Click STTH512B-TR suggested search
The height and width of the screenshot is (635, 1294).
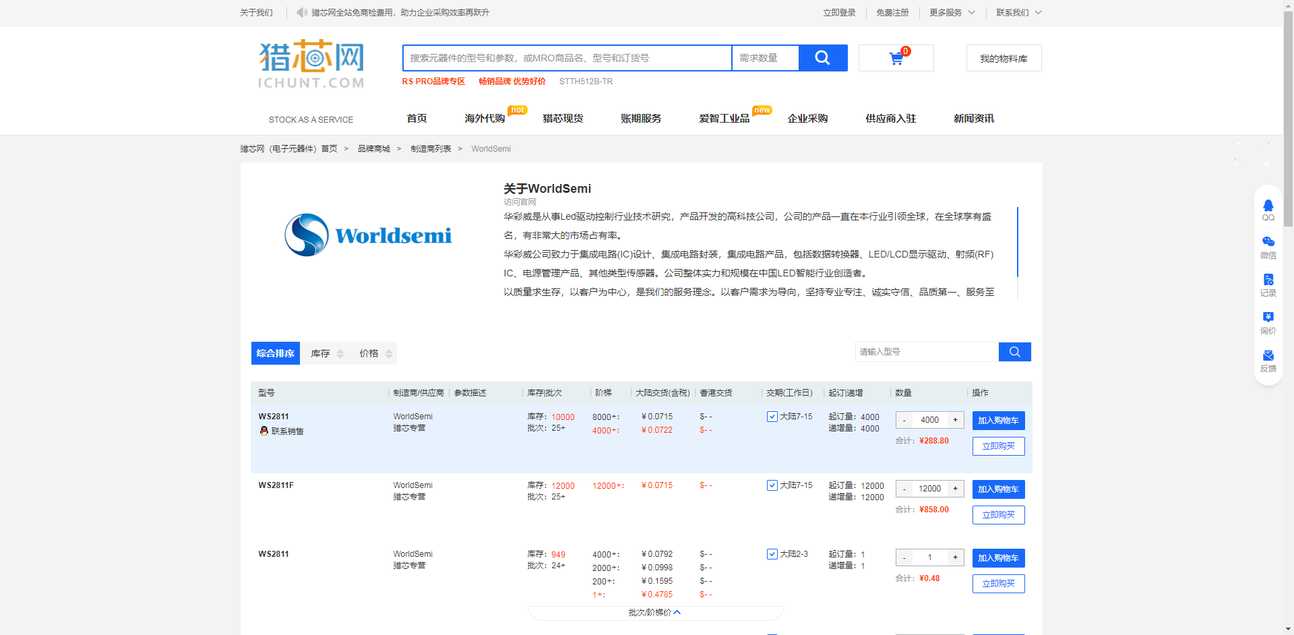pos(586,82)
